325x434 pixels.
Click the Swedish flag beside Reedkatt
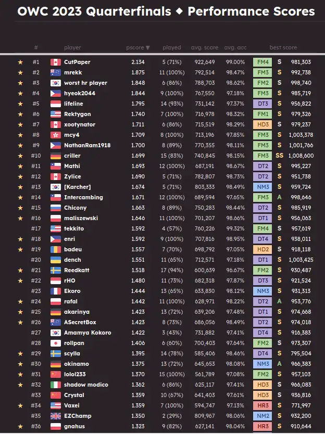coord(55,271)
